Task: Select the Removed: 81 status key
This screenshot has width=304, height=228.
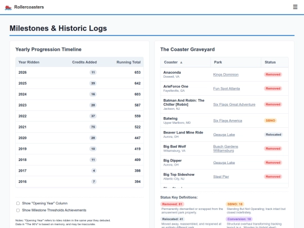Action: (x=172, y=204)
